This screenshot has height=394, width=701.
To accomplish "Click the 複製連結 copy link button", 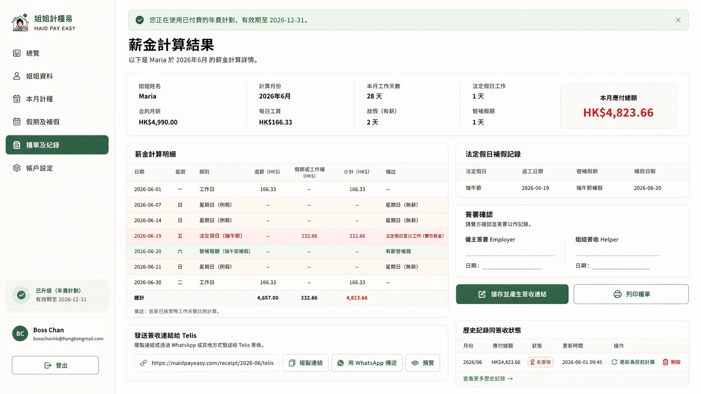I will click(306, 363).
